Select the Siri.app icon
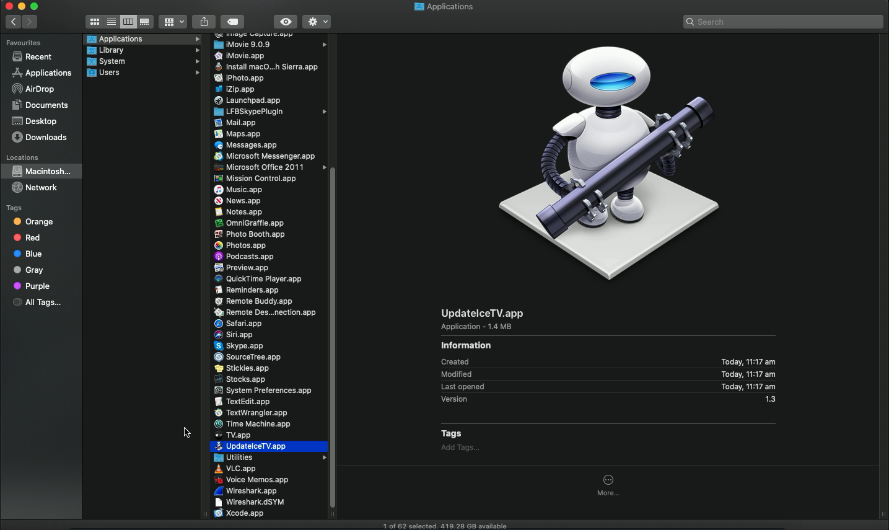The width and height of the screenshot is (889, 530). (219, 335)
